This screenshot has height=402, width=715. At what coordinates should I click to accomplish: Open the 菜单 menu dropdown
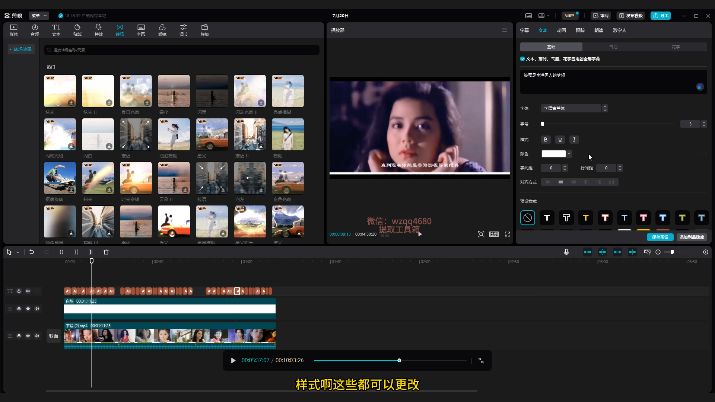point(39,16)
